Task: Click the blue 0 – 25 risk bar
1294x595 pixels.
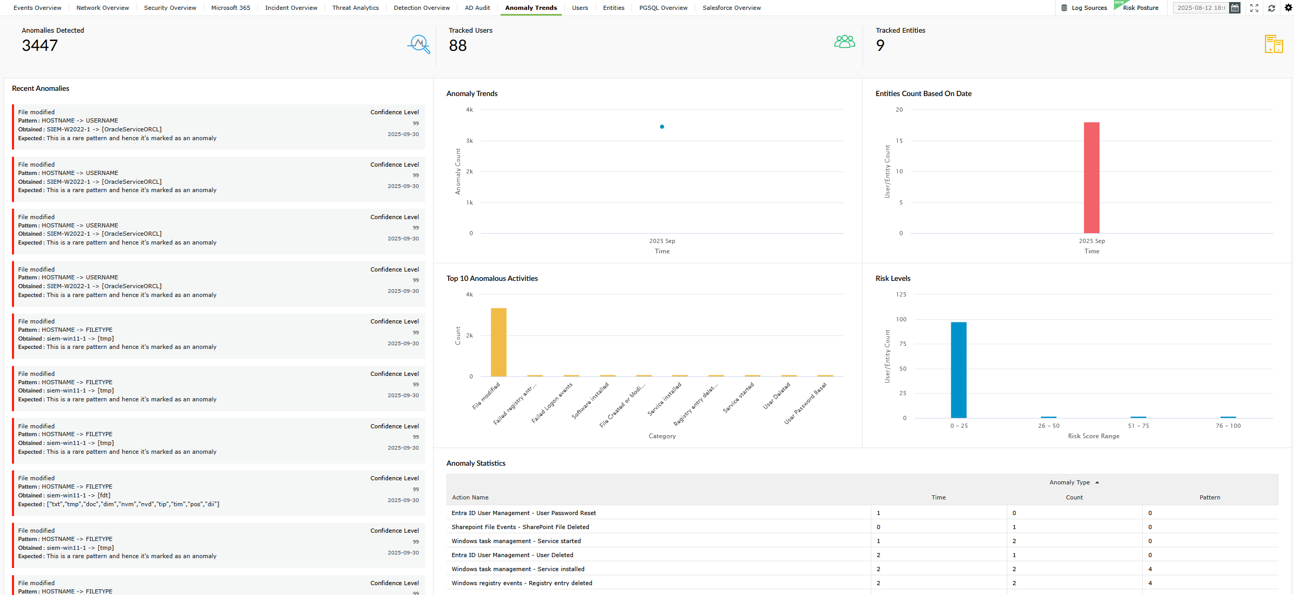Action: [959, 370]
